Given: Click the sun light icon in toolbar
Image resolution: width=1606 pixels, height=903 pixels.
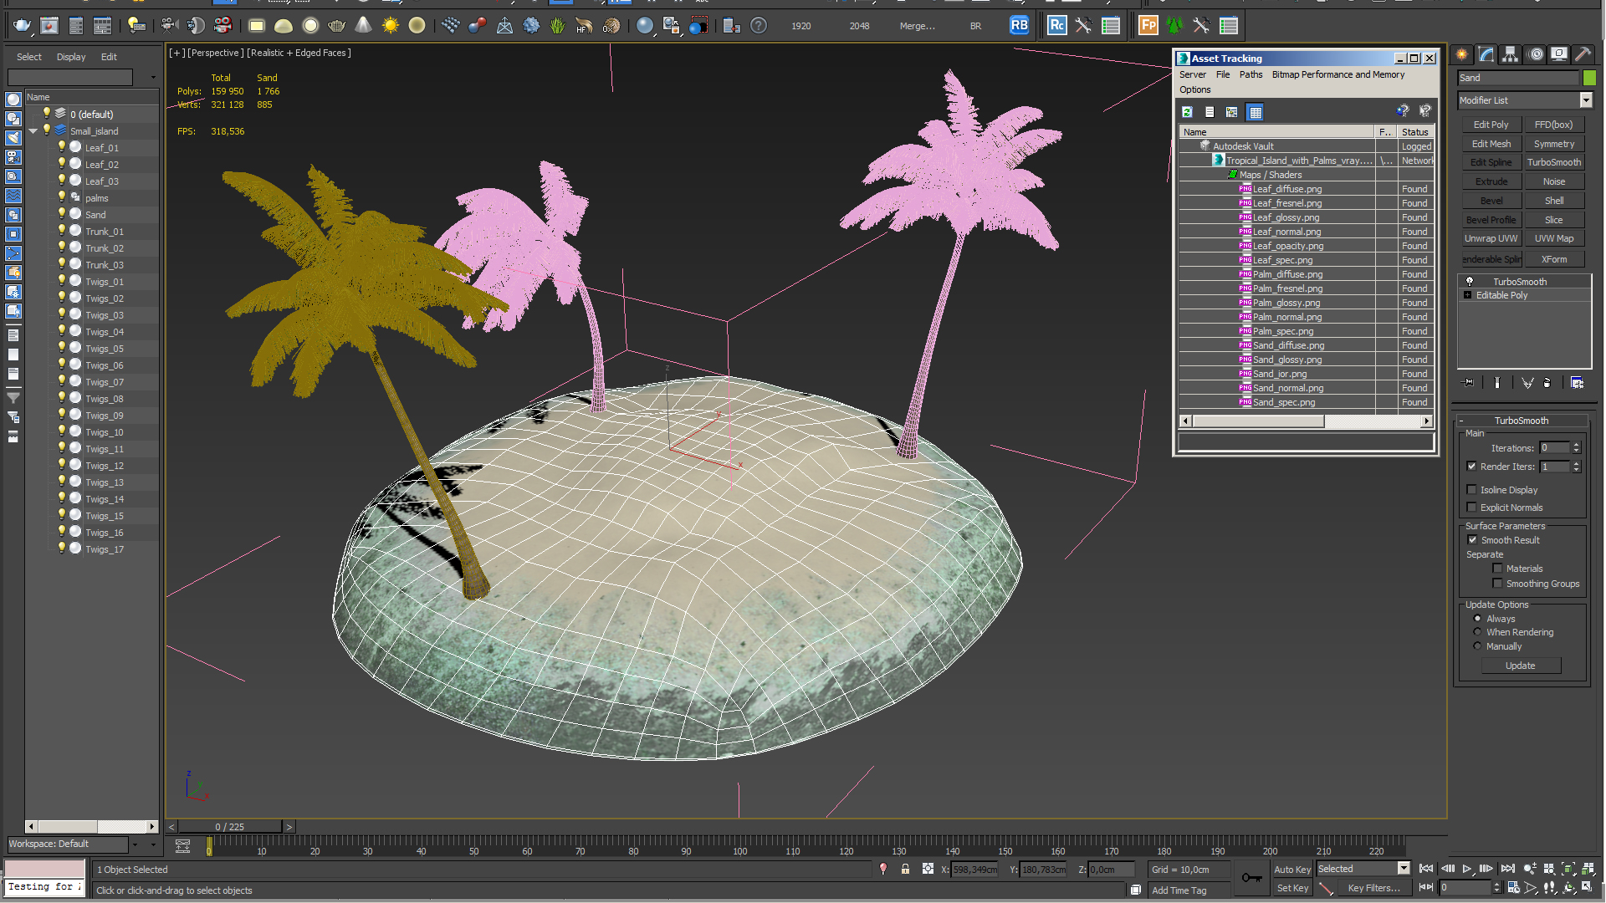Looking at the screenshot, I should click(390, 26).
